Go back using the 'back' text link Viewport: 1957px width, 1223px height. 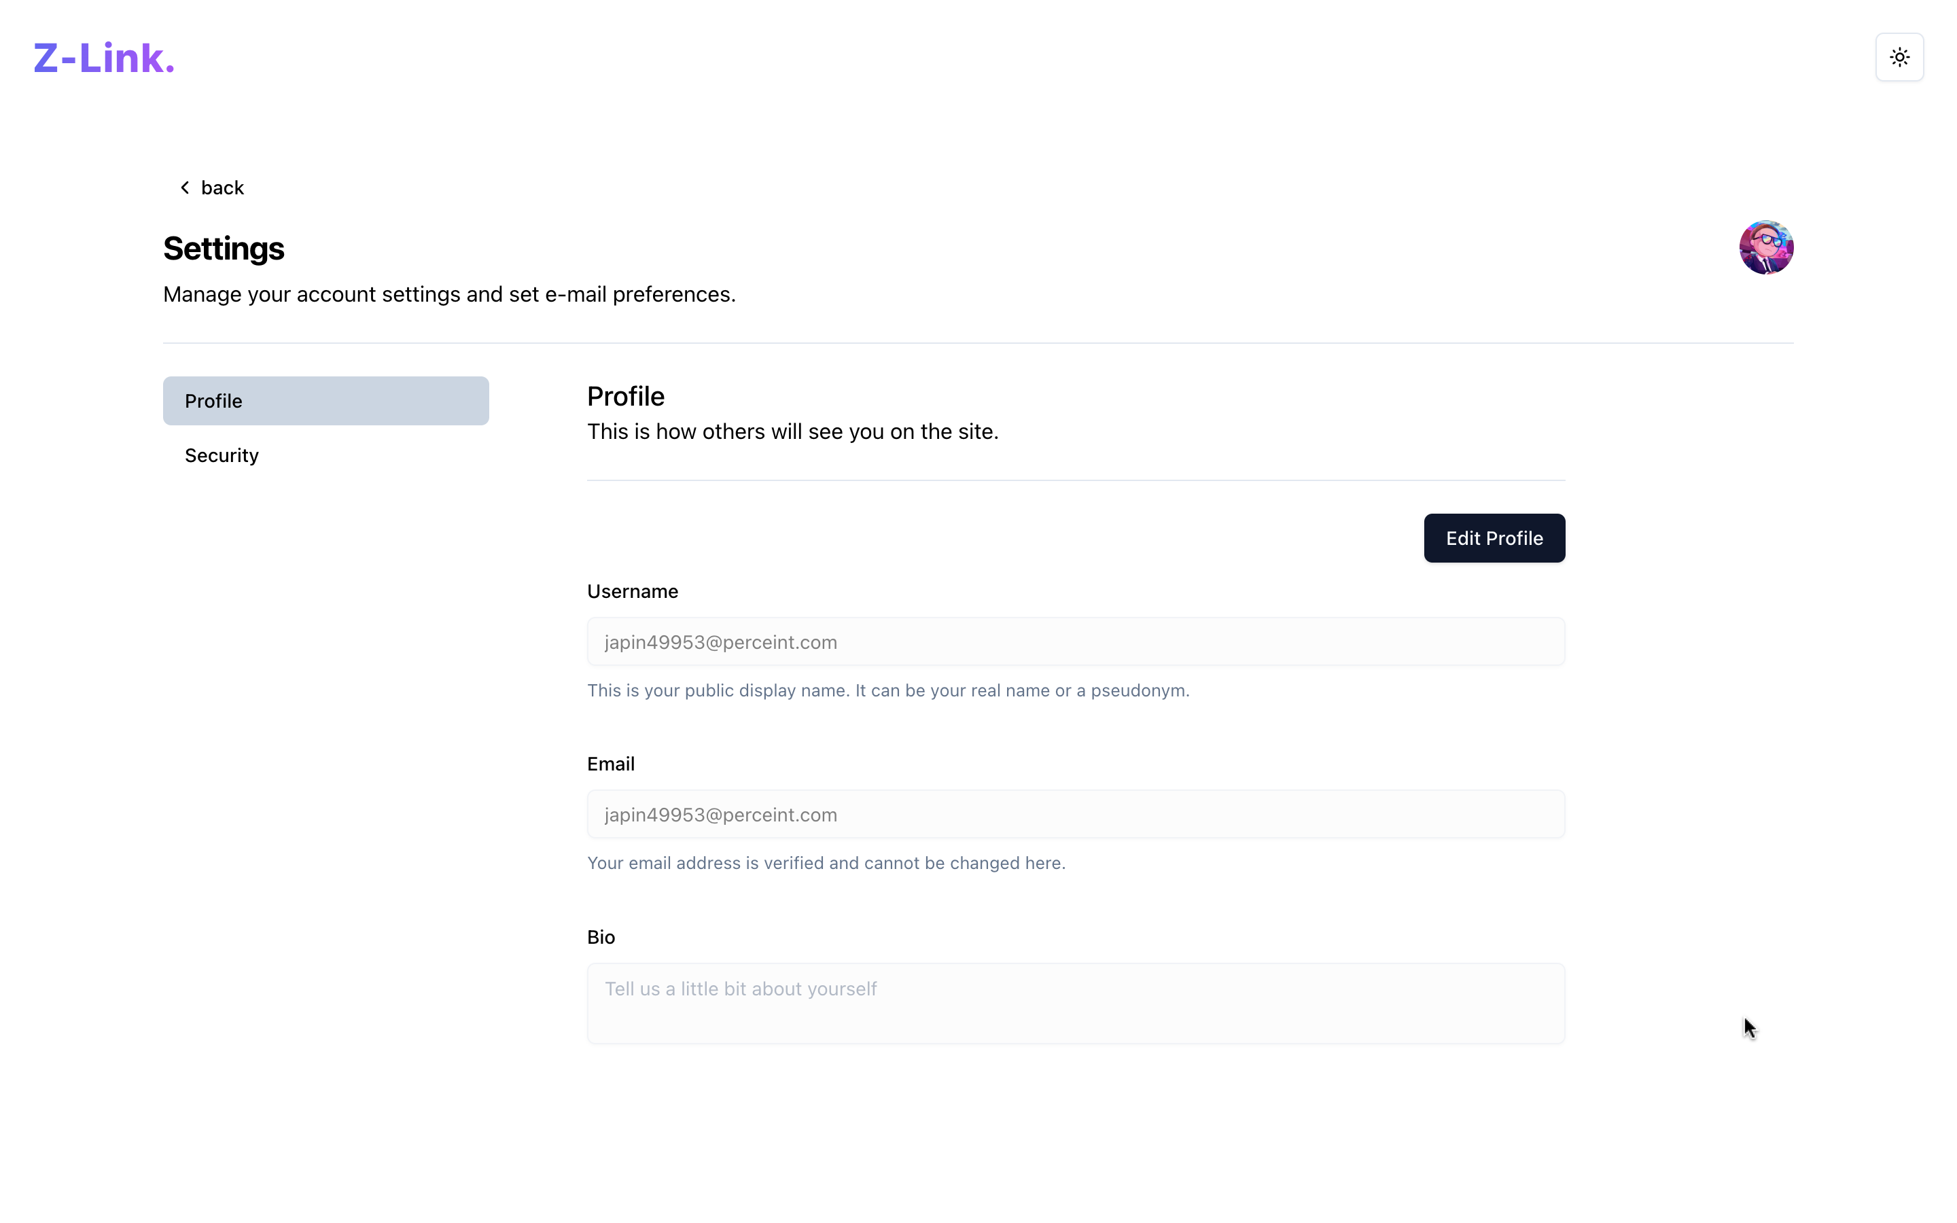[x=222, y=188]
